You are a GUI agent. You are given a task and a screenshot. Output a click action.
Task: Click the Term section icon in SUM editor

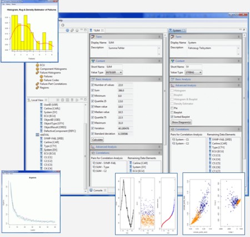point(93,37)
